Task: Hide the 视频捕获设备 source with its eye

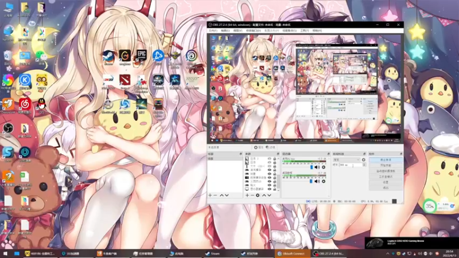Action: [x=270, y=178]
